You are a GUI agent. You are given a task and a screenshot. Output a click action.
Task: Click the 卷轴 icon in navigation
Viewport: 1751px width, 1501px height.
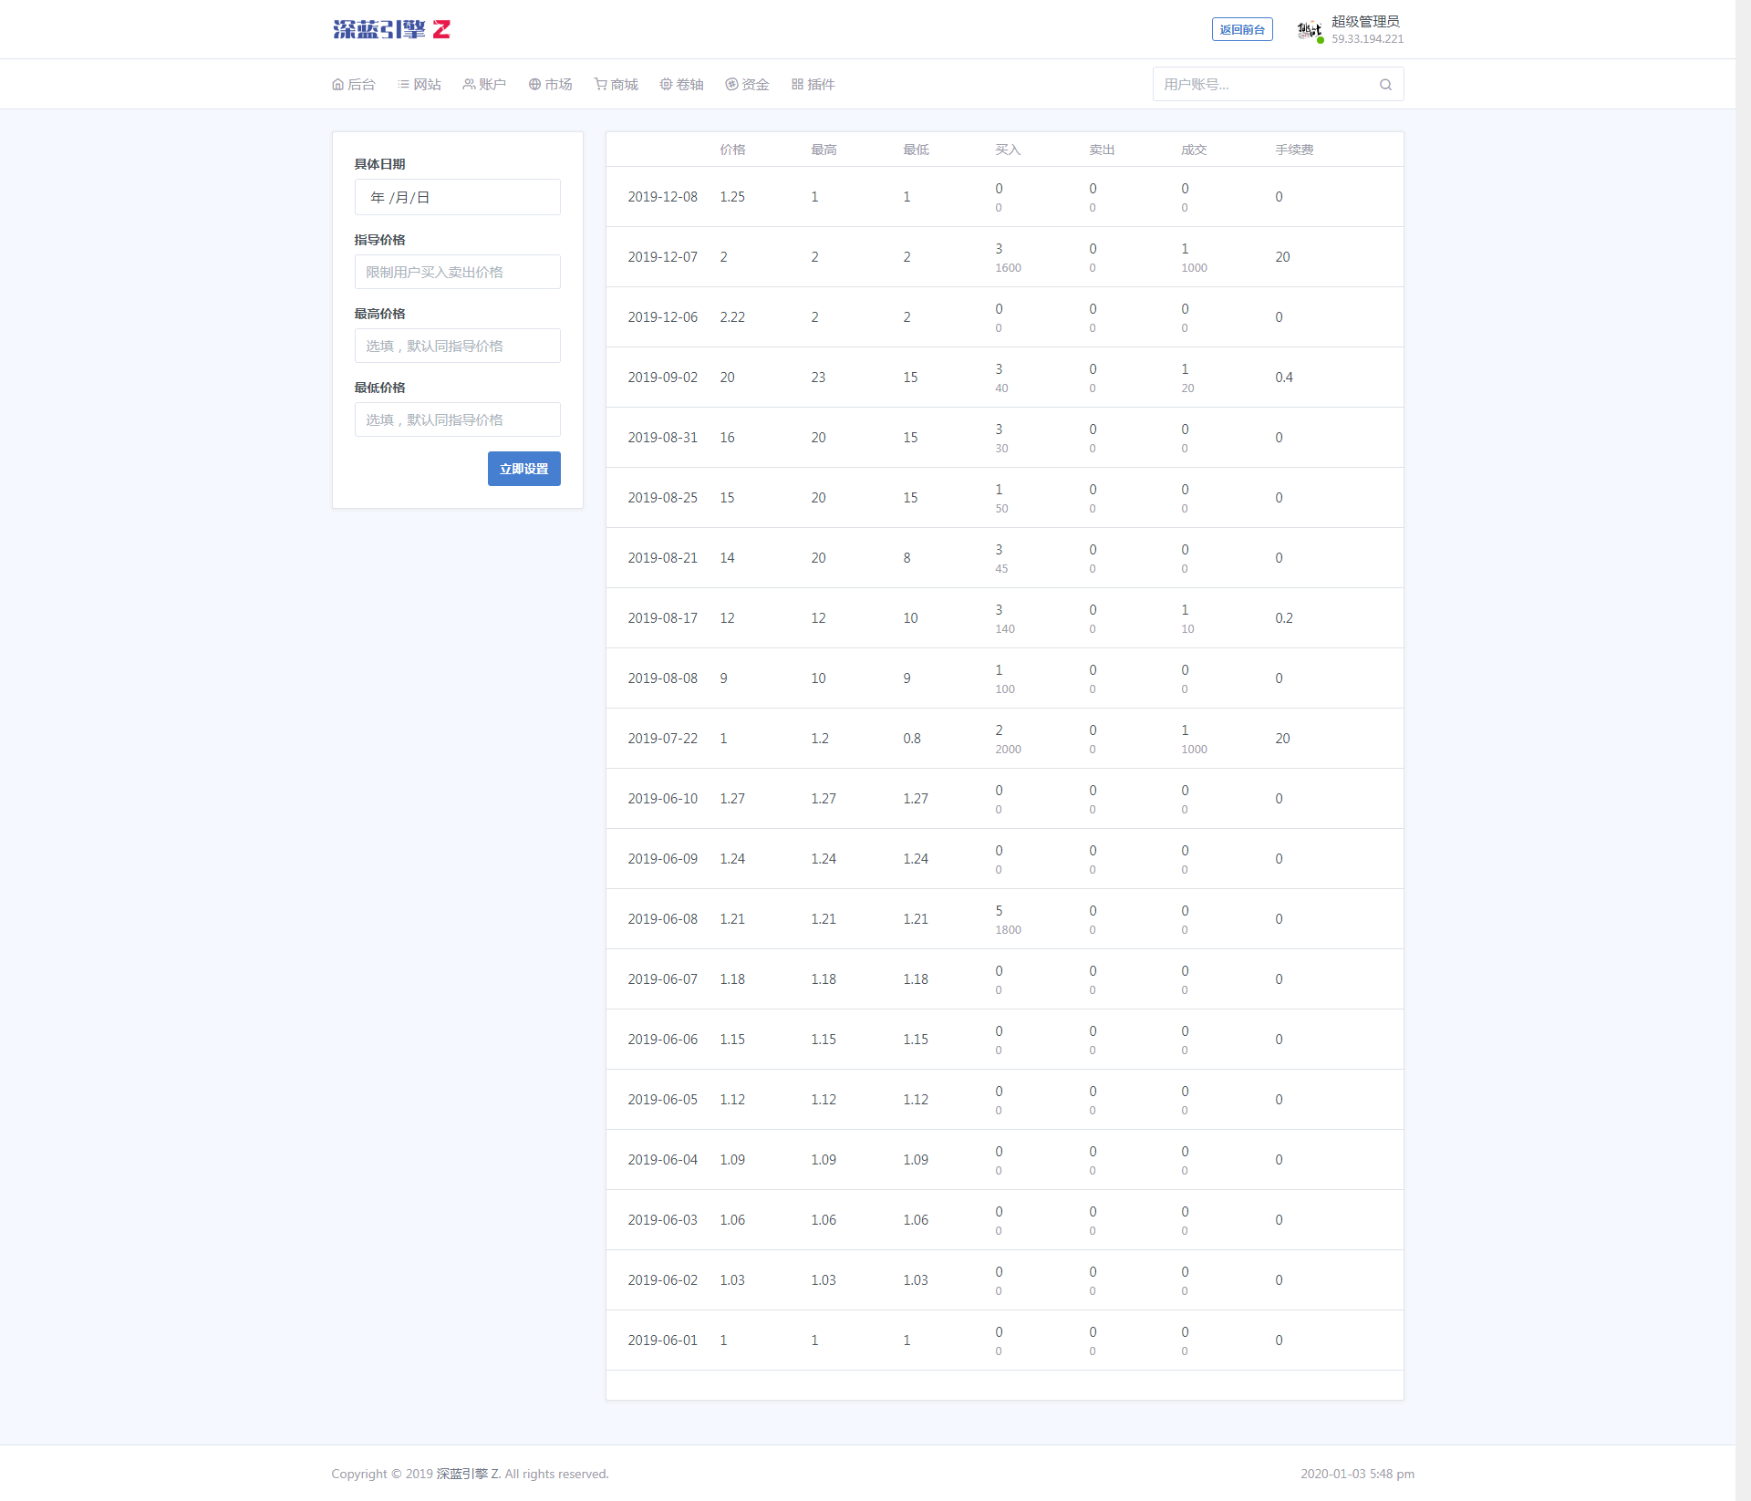[x=666, y=85]
